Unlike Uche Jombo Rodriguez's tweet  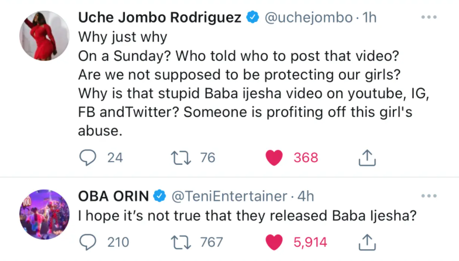274,158
